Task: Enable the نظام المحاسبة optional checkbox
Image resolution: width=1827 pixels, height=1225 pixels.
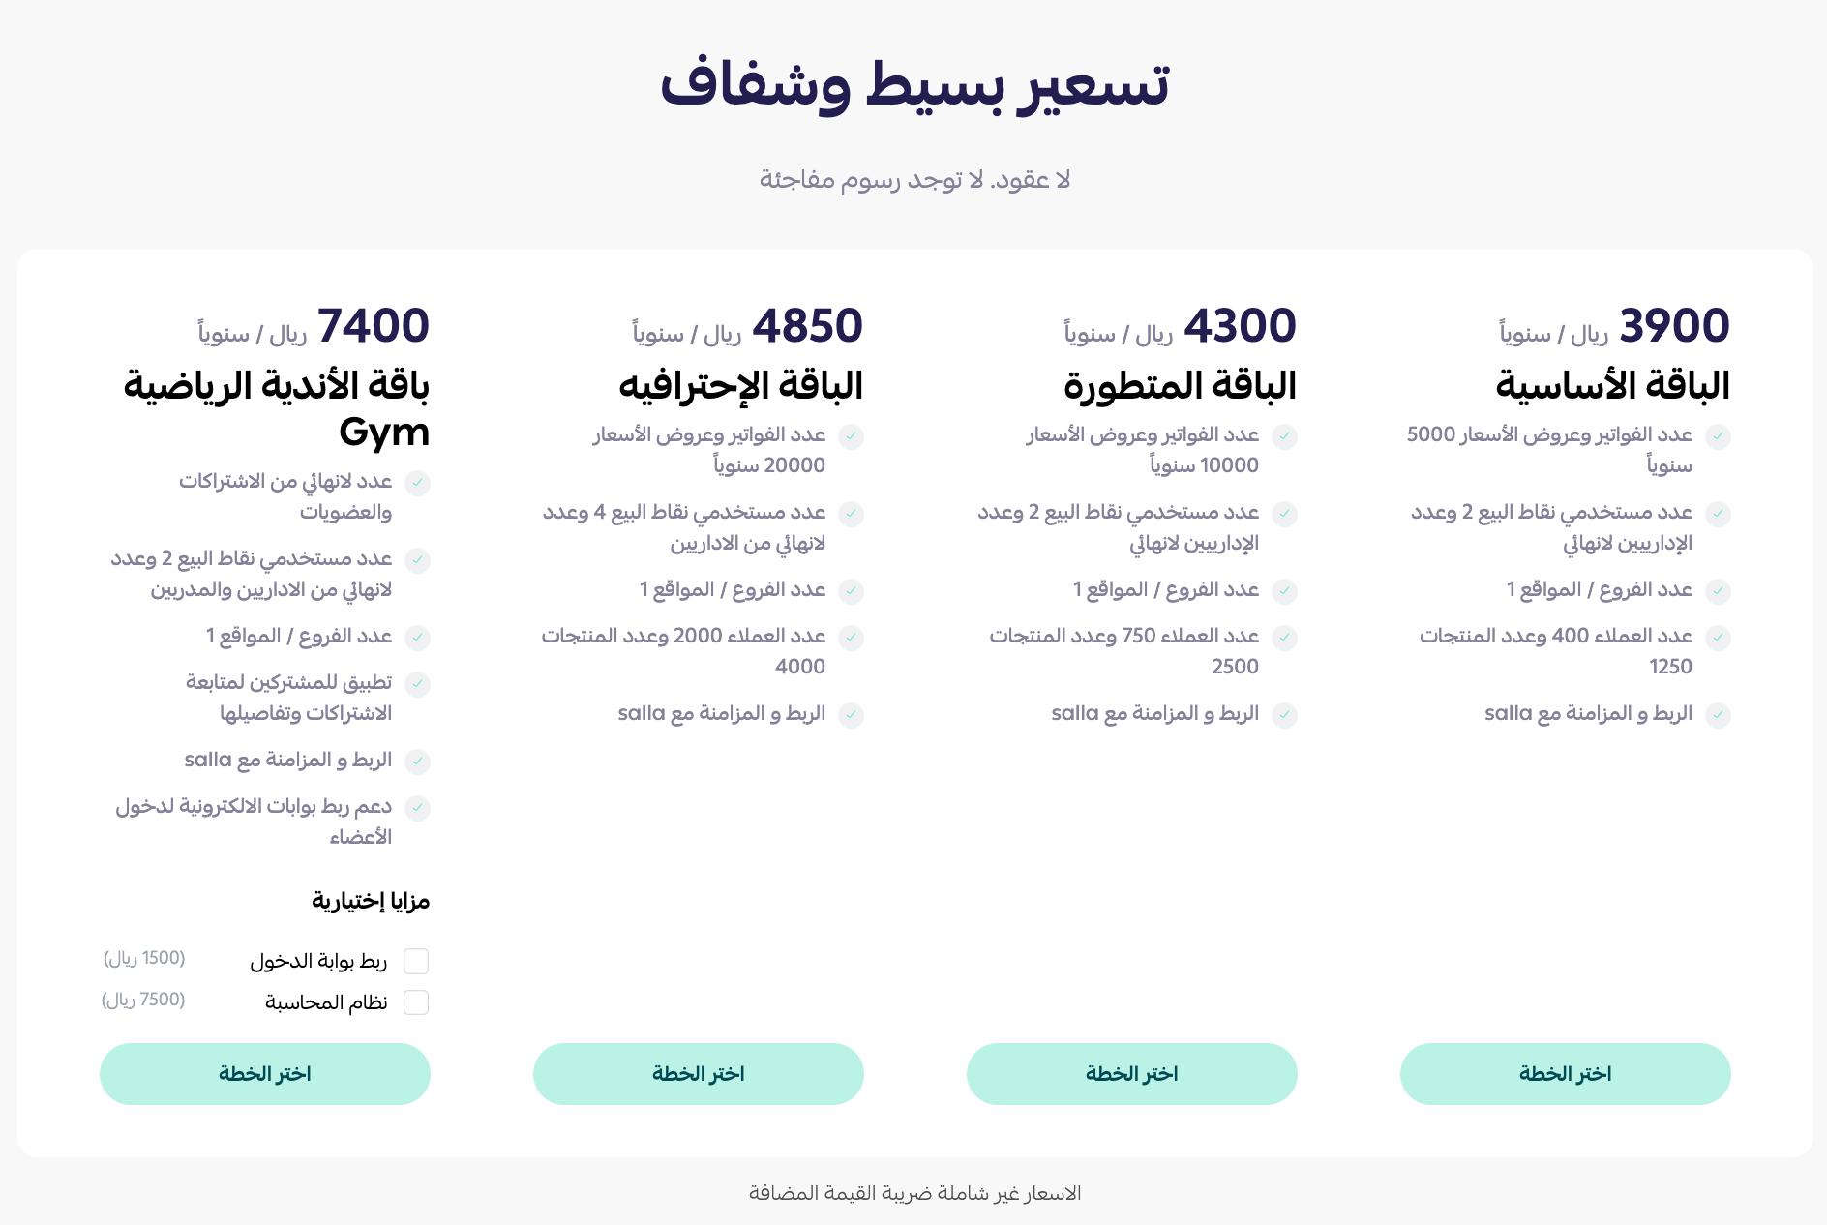Action: click(416, 1002)
